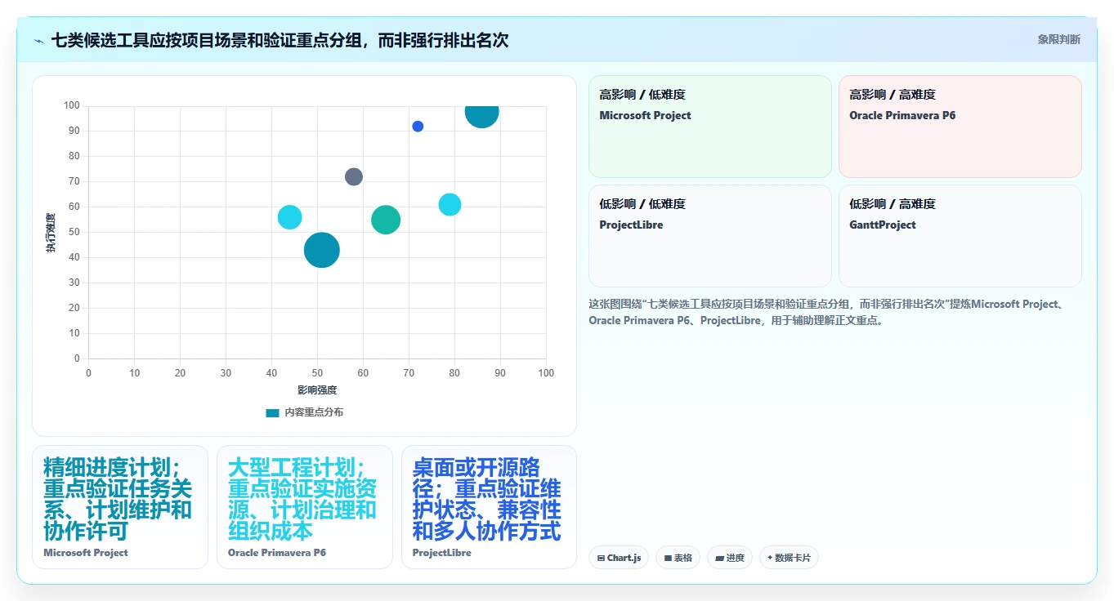This screenshot has height=601, width=1114.
Task: Select the 桌面或开源路径 ProjectLibre card
Action: pyautogui.click(x=489, y=507)
